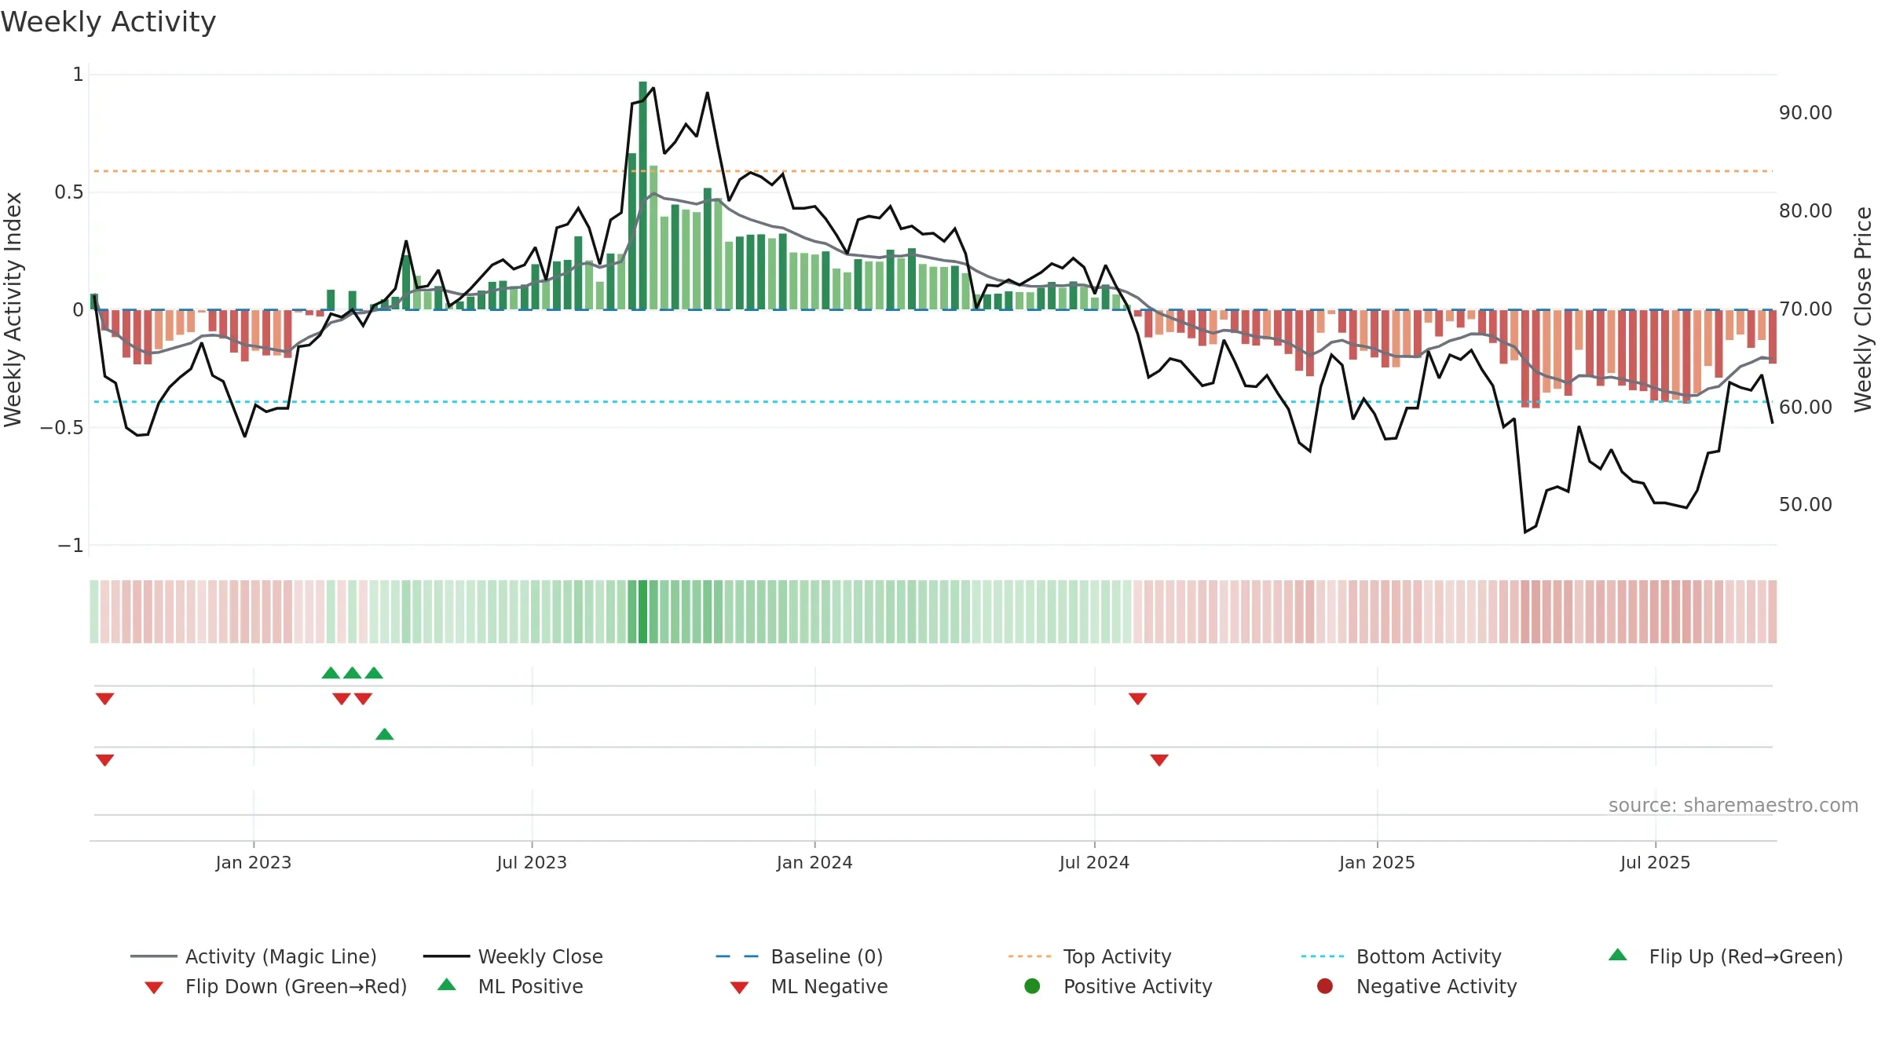Viewport: 1885px width, 1060px height.
Task: Toggle Baseline (0) legend entry
Action: pos(800,956)
